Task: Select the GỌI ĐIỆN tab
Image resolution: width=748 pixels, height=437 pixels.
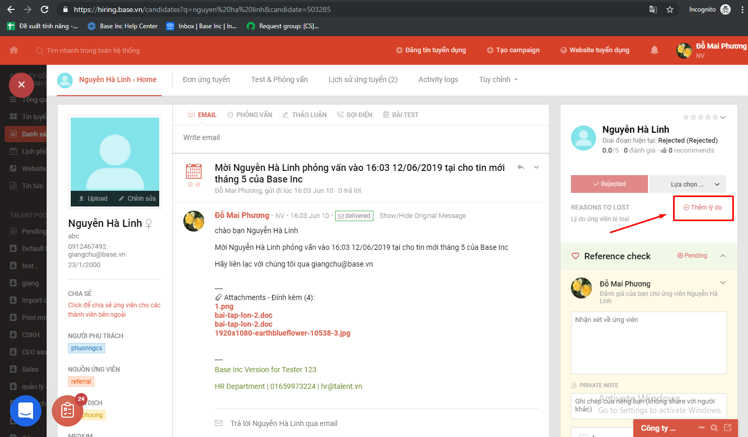Action: 355,114
